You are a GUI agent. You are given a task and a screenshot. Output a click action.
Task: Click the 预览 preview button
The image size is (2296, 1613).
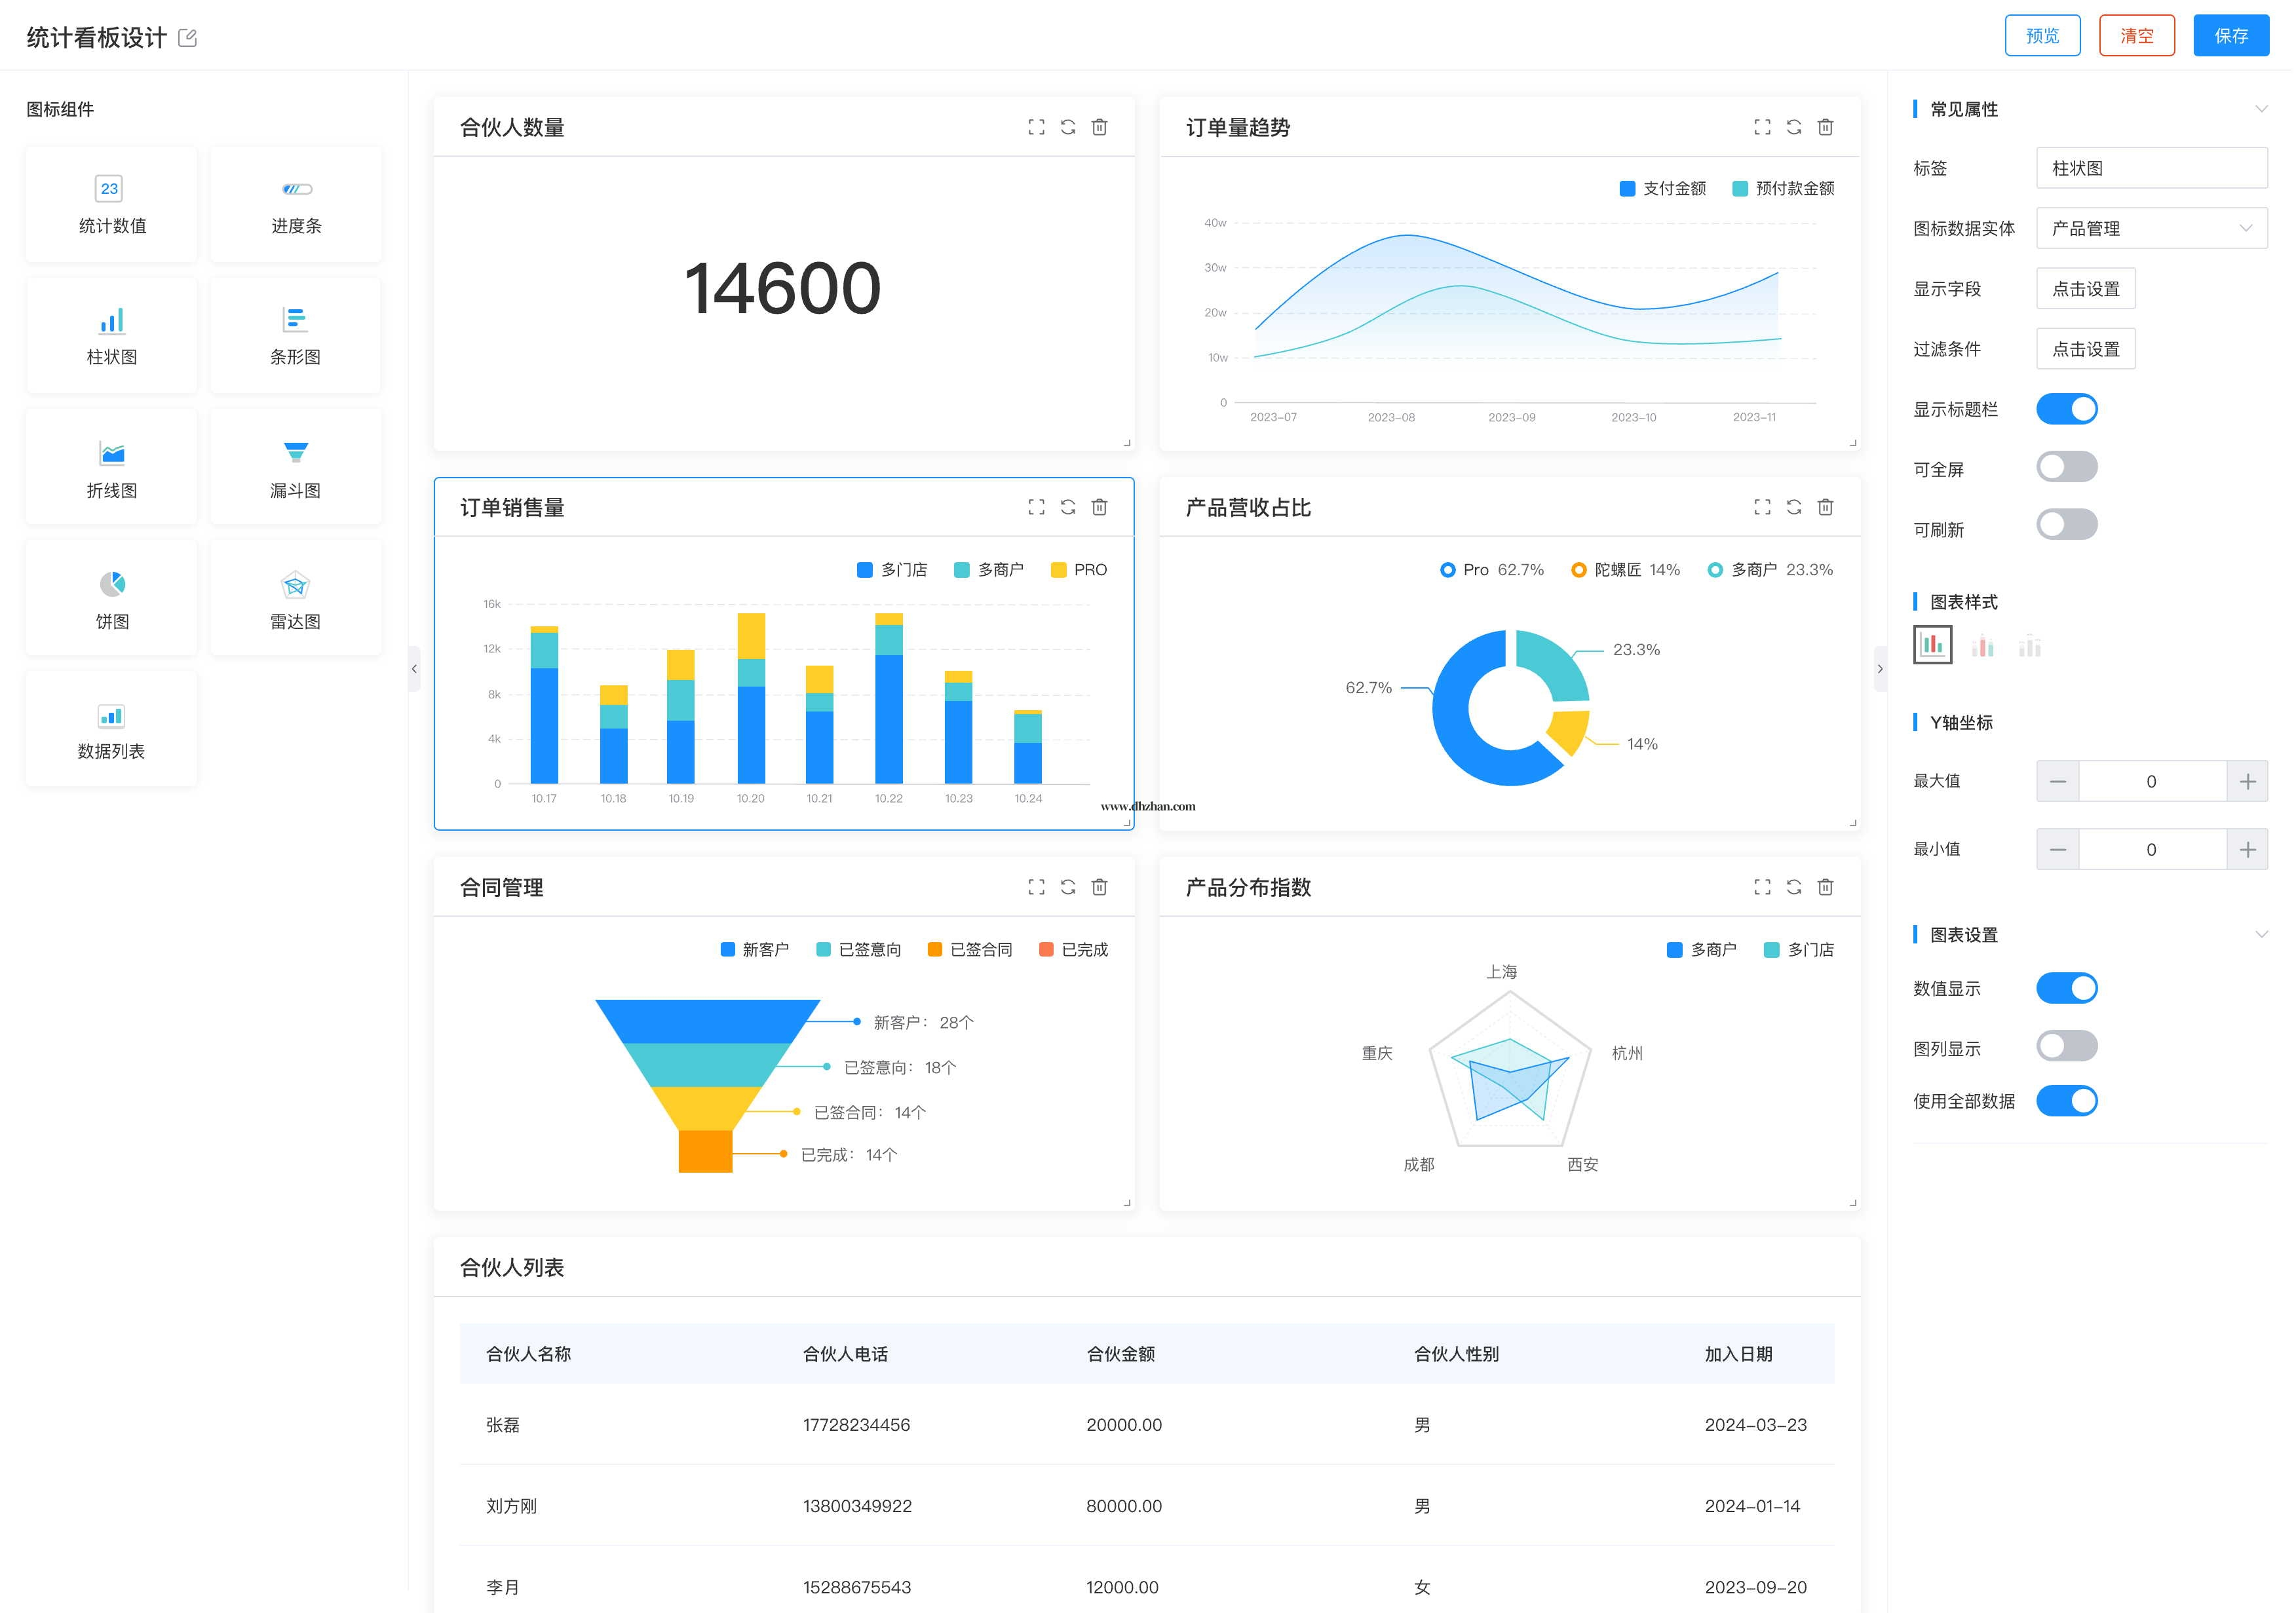(2042, 36)
